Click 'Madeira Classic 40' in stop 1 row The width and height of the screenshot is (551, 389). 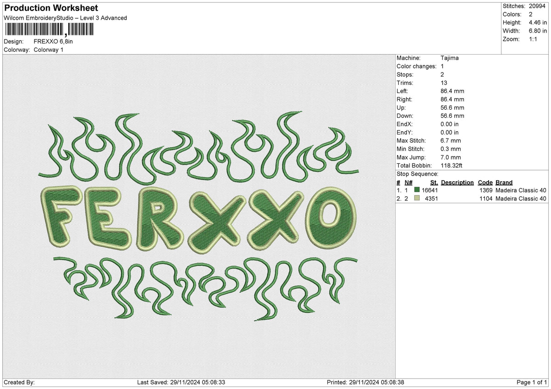point(521,190)
